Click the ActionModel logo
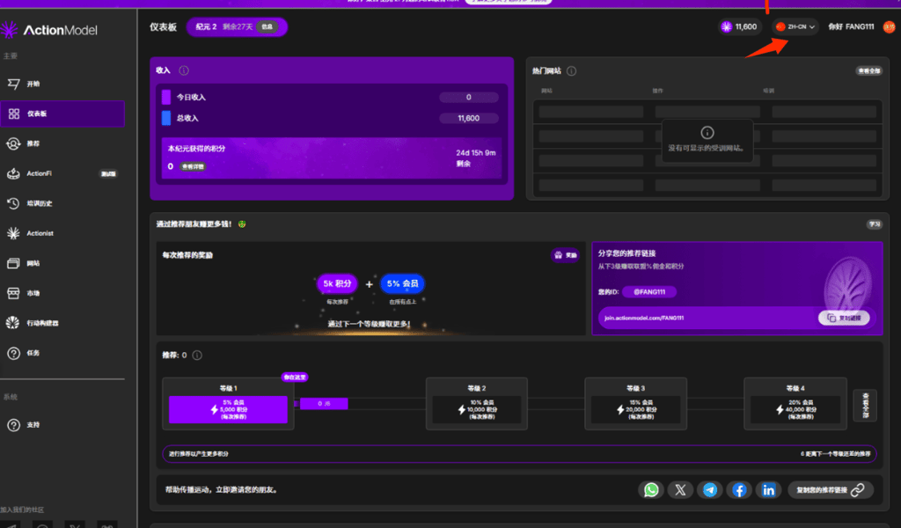The width and height of the screenshot is (901, 528). [x=49, y=29]
